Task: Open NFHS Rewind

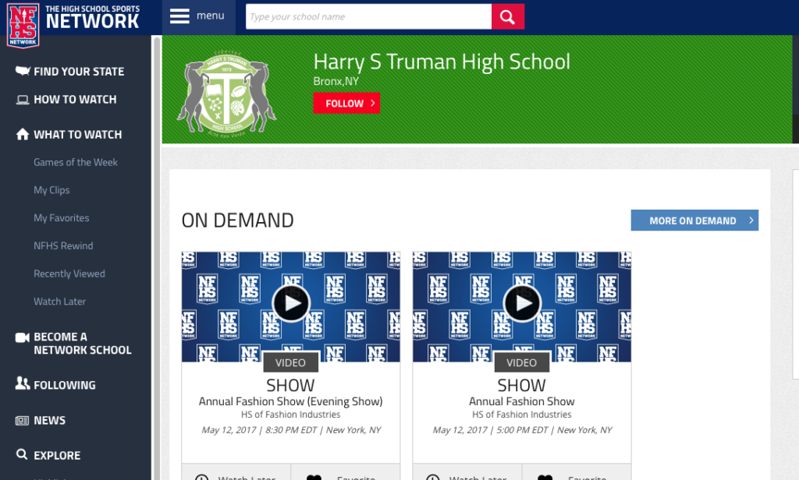Action: click(x=63, y=246)
